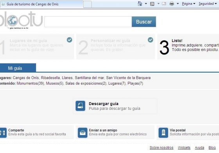Click the text Monumentos(39)

(31, 83)
